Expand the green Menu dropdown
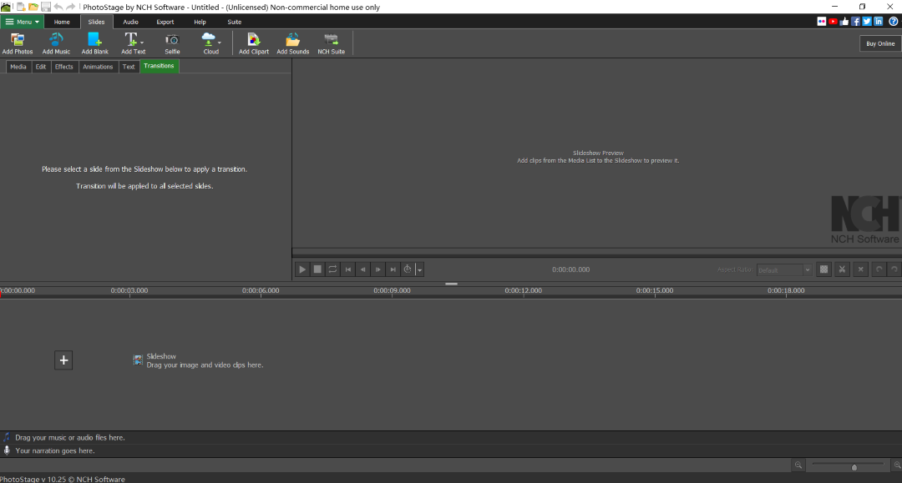 click(x=23, y=22)
